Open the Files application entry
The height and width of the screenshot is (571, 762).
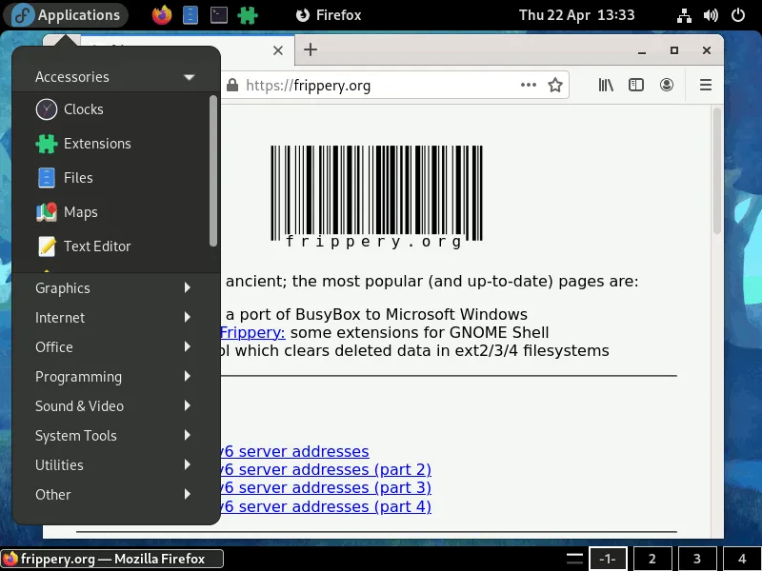pos(77,178)
